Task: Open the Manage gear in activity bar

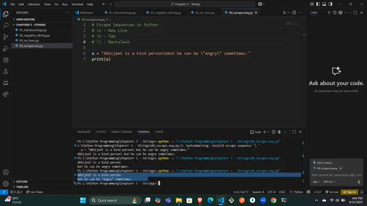Action: coord(5,183)
